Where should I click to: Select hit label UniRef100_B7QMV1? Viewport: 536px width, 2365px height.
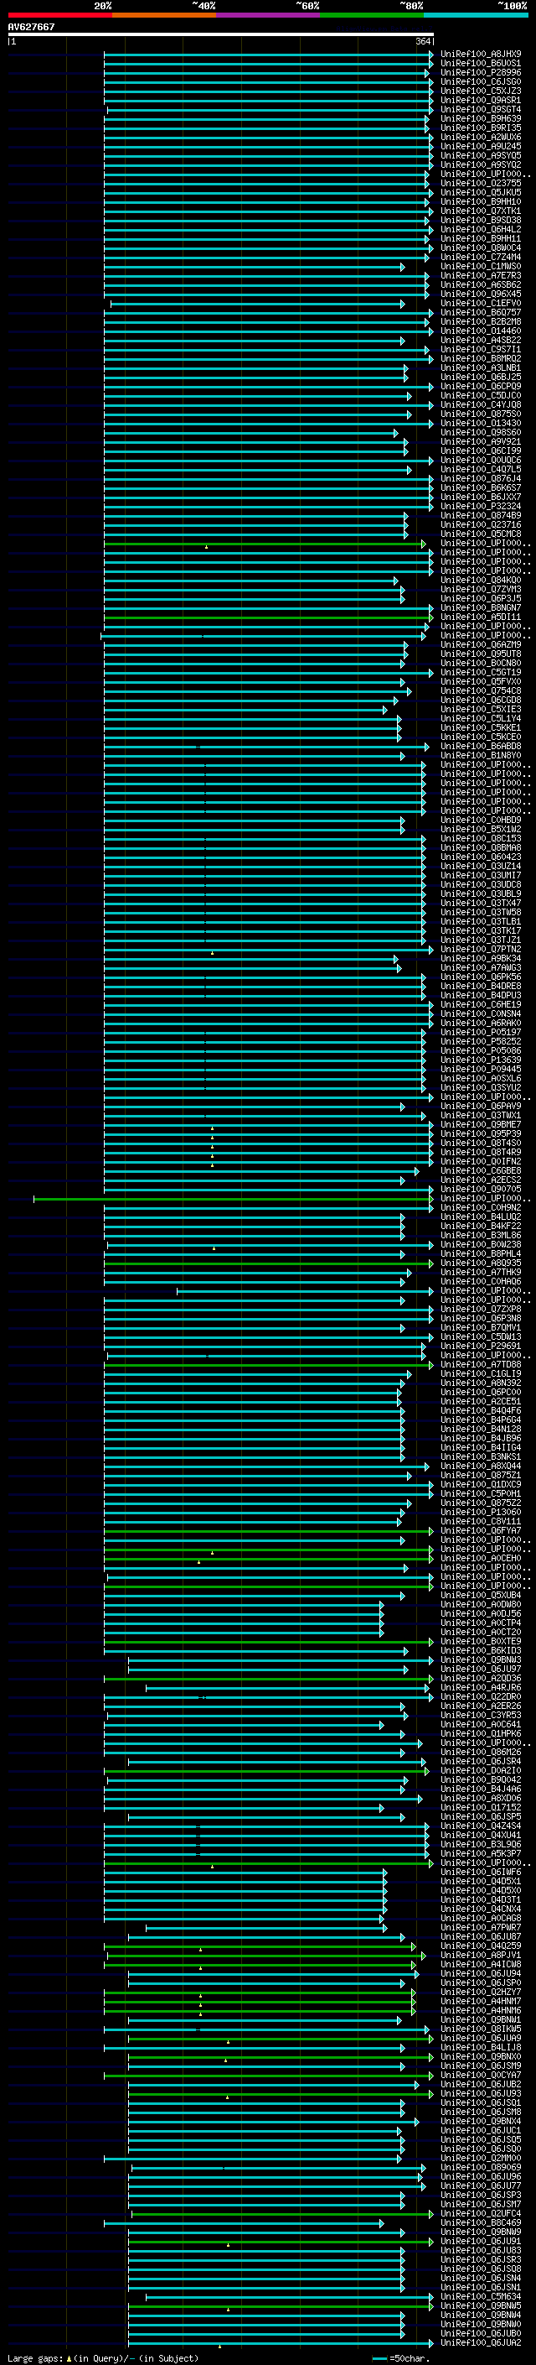tap(481, 1327)
